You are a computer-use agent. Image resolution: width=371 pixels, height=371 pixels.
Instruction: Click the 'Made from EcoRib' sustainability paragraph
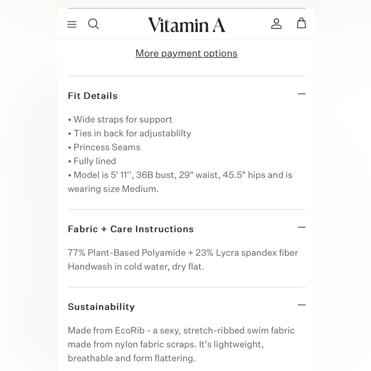[181, 344]
